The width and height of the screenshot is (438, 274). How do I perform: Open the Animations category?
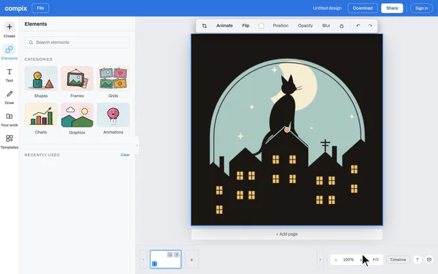click(113, 119)
